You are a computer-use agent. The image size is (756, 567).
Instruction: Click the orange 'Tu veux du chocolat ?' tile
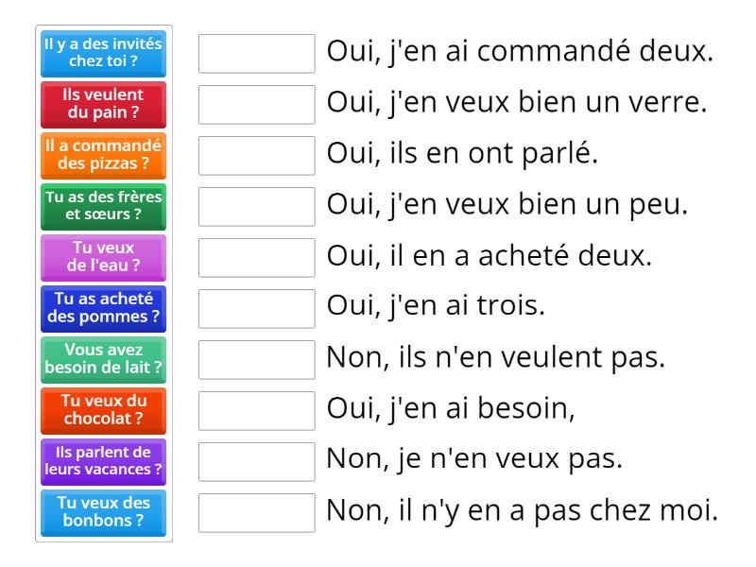103,410
